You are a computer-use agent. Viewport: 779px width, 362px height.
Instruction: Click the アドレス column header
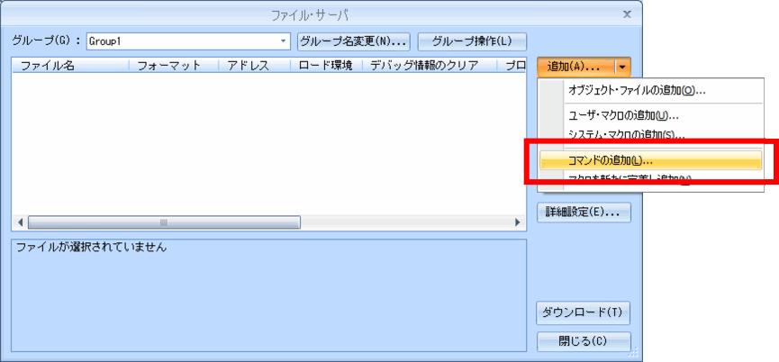pyautogui.click(x=254, y=66)
